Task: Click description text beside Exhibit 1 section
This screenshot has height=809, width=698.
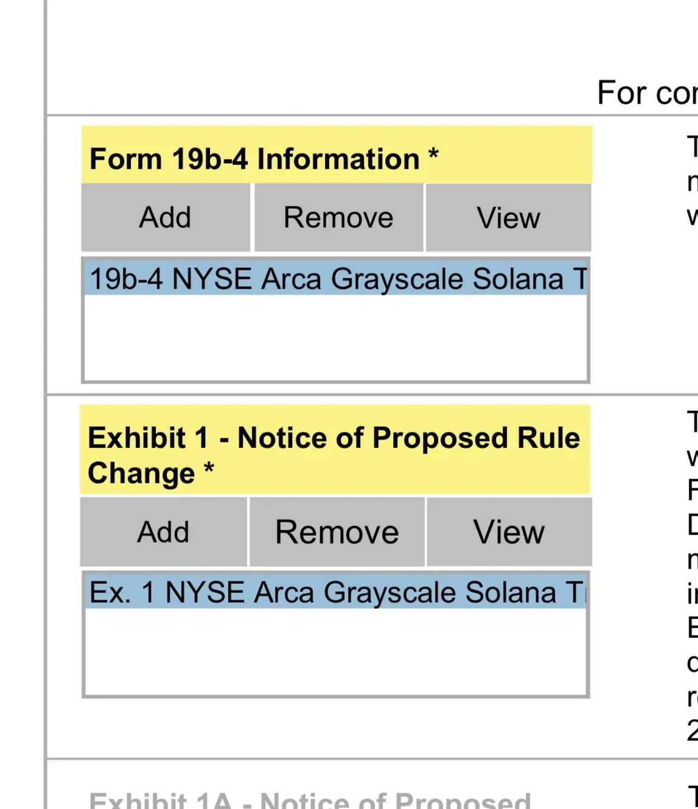Action: 692,560
